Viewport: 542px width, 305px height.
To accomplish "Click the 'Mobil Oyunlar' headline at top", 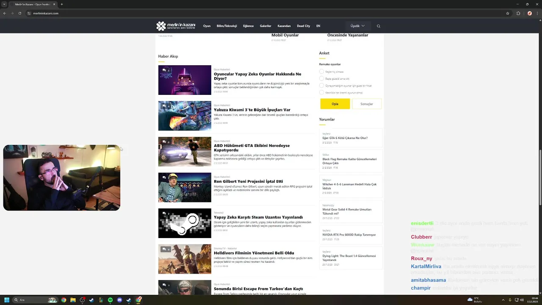I will (285, 35).
